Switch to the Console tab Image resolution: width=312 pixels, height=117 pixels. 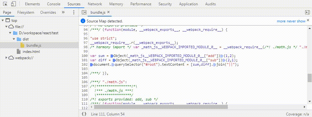[x=54, y=4]
